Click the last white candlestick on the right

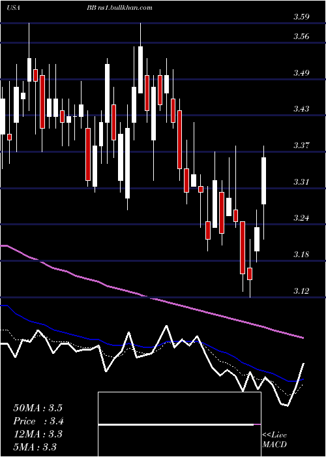263,181
